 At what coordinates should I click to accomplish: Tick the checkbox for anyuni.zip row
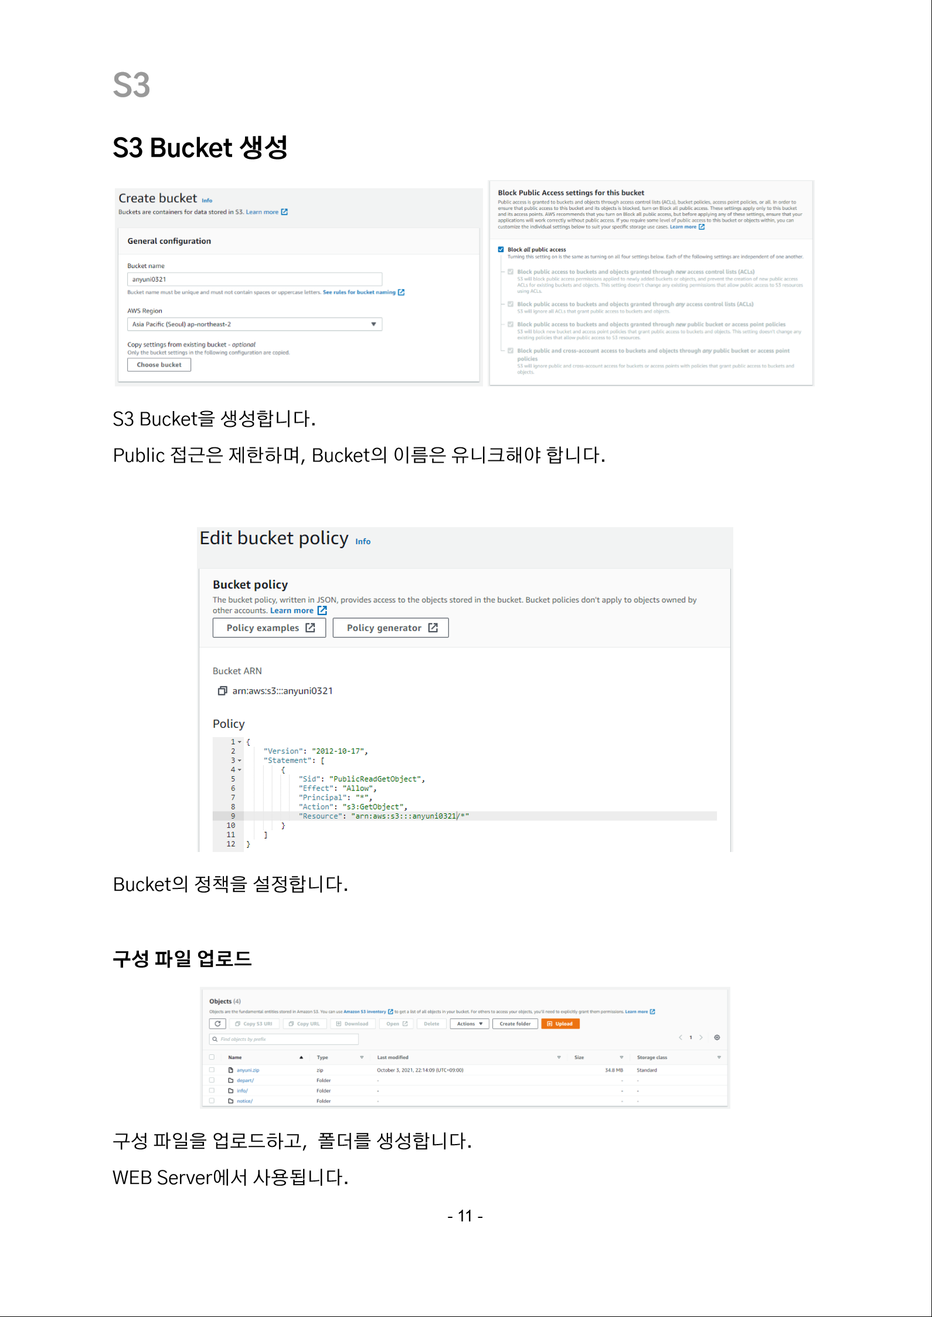(212, 1070)
